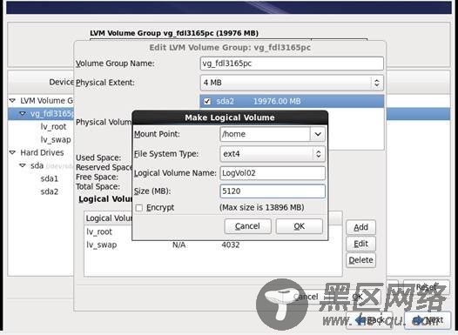458x335 pixels.
Task: Uncheck the sda2 physical volume checkbox
Action: [x=207, y=101]
